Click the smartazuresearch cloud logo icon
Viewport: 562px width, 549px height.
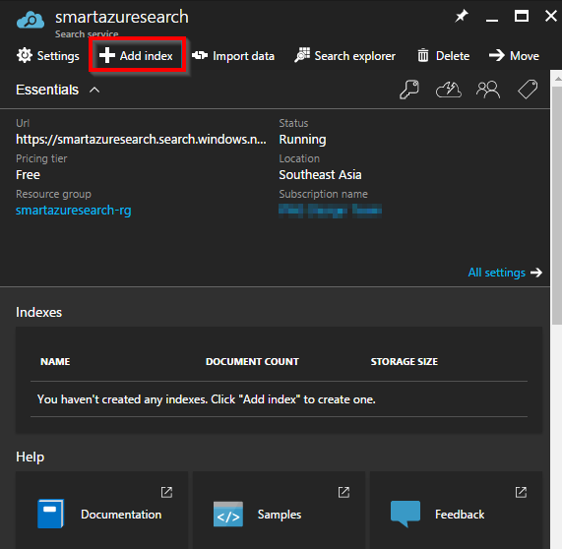point(31,20)
